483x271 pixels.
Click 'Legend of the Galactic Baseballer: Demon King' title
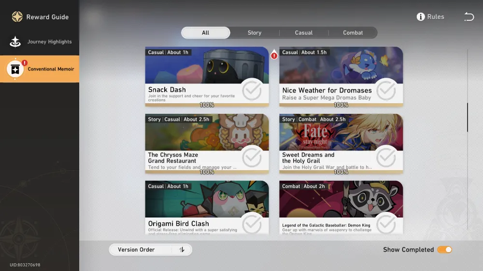pyautogui.click(x=326, y=225)
